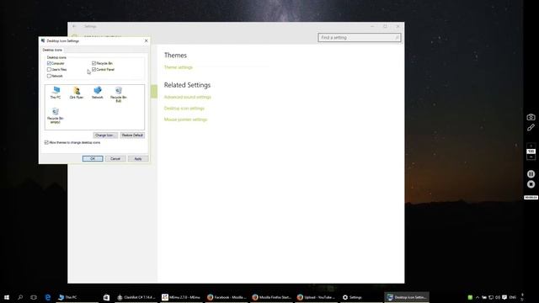Stop the screen recording

click(x=531, y=184)
